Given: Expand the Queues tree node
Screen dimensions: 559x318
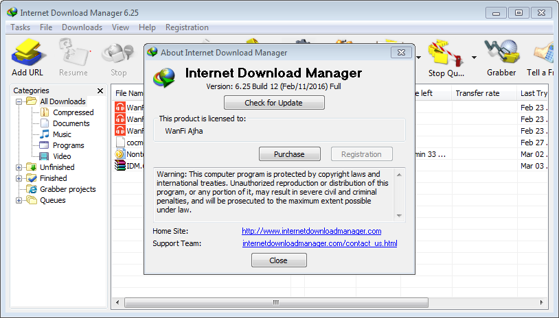Looking at the screenshot, I should click(19, 200).
